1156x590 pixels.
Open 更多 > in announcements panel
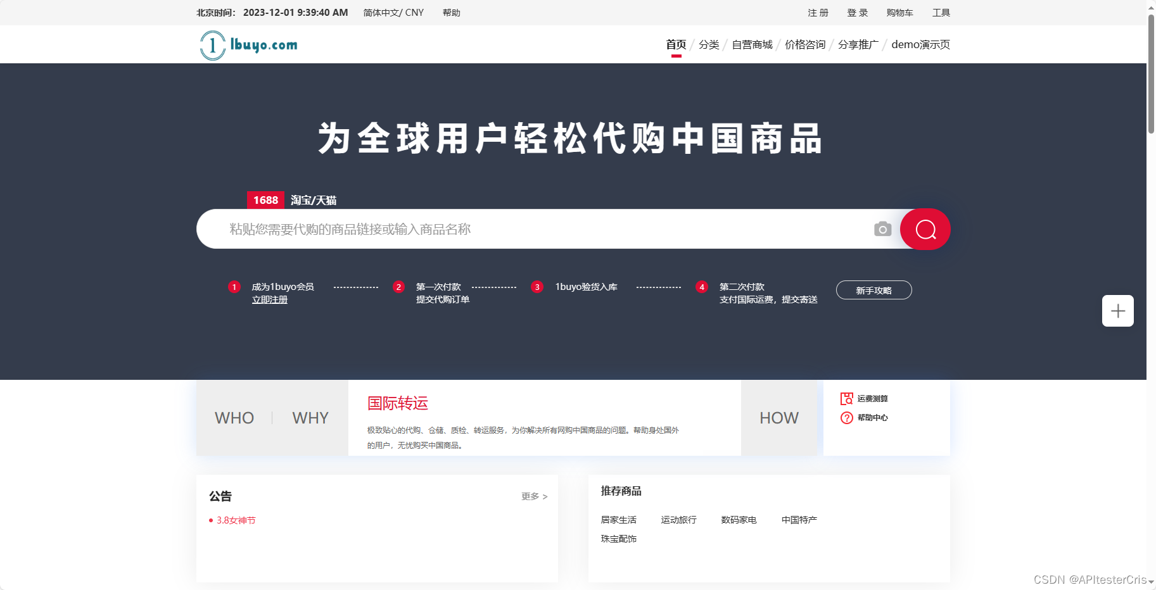[x=534, y=496]
